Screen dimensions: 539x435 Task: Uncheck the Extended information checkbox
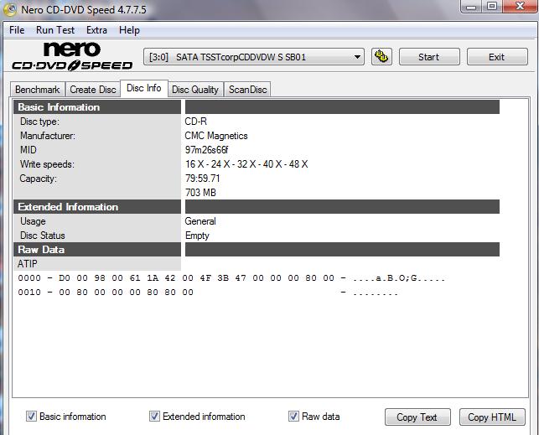[x=154, y=417]
